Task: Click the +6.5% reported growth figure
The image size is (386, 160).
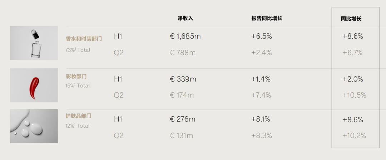Action: point(261,37)
